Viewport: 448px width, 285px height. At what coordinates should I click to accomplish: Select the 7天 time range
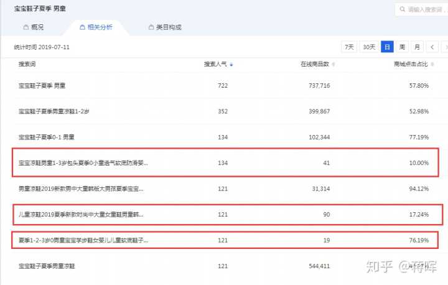click(x=350, y=47)
